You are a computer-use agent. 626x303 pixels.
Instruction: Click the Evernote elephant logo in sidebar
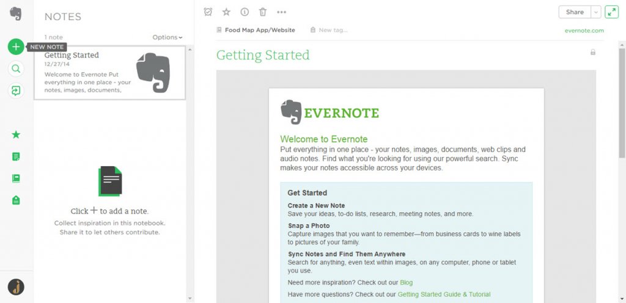tap(15, 13)
